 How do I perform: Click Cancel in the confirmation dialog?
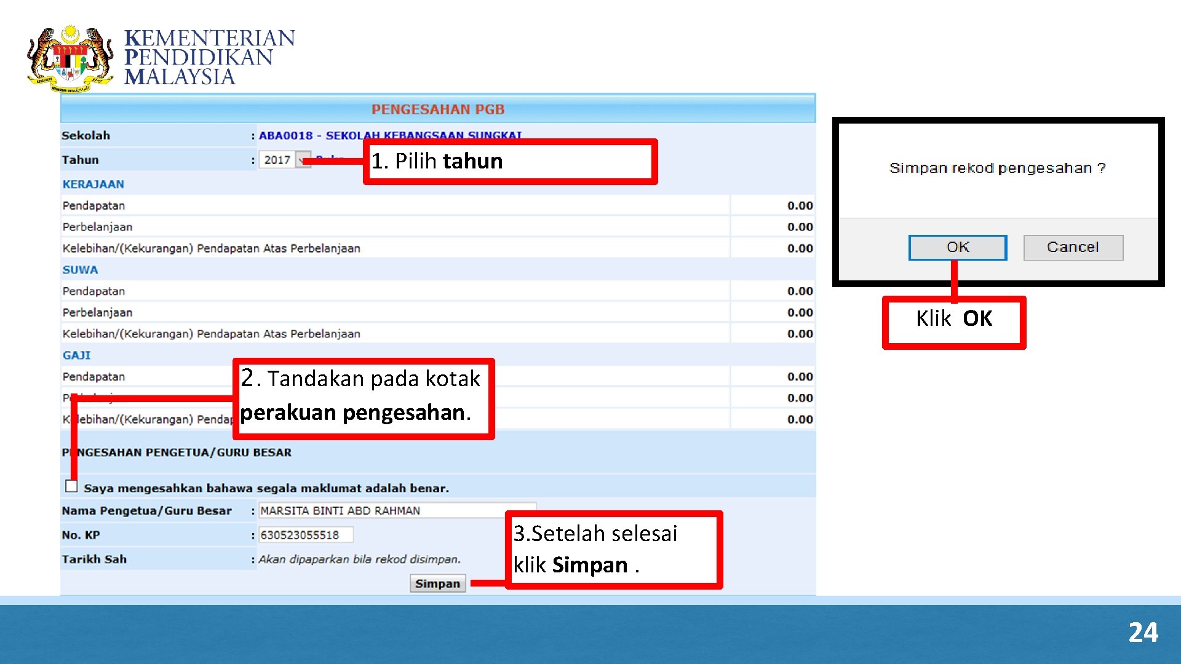[1073, 247]
